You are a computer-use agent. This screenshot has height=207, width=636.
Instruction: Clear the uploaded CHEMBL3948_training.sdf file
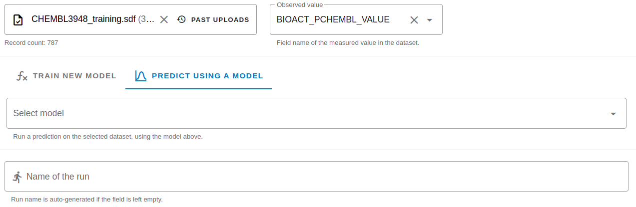tap(164, 20)
